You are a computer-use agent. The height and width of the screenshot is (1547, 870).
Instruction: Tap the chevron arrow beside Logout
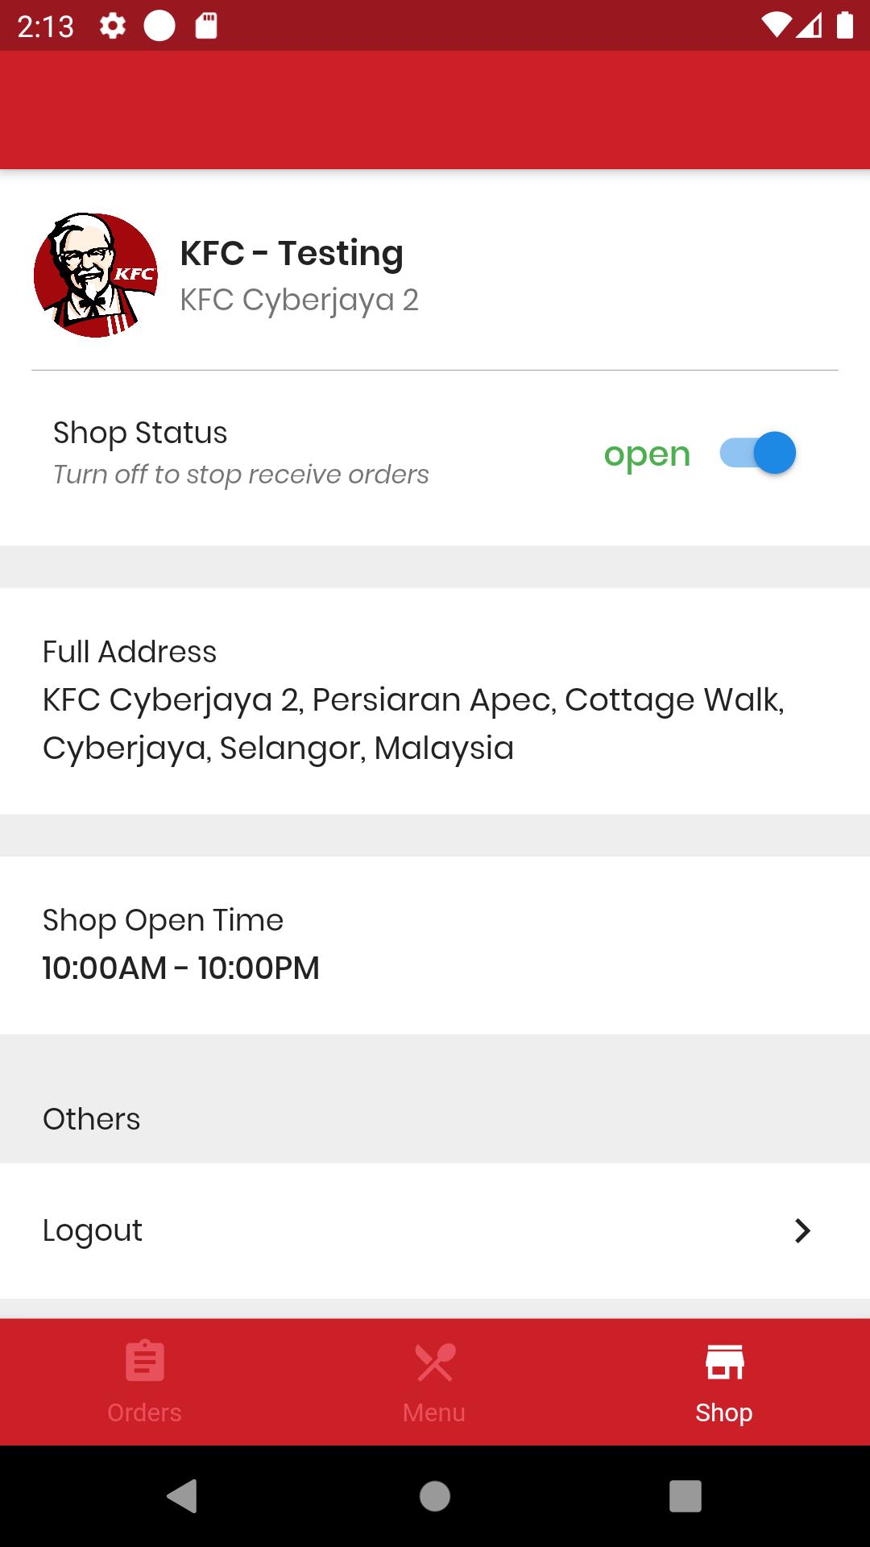[x=802, y=1230]
